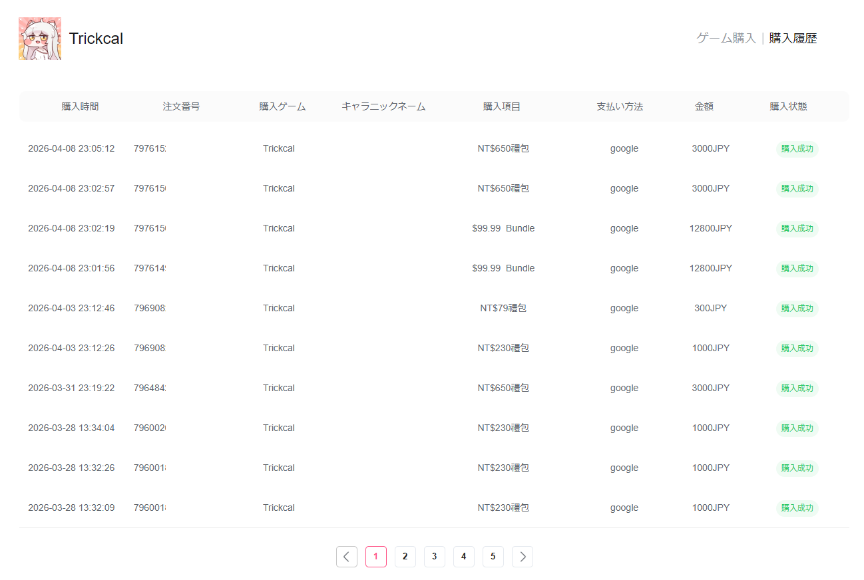Go to page 5 of purchase history
The height and width of the screenshot is (580, 864).
493,557
